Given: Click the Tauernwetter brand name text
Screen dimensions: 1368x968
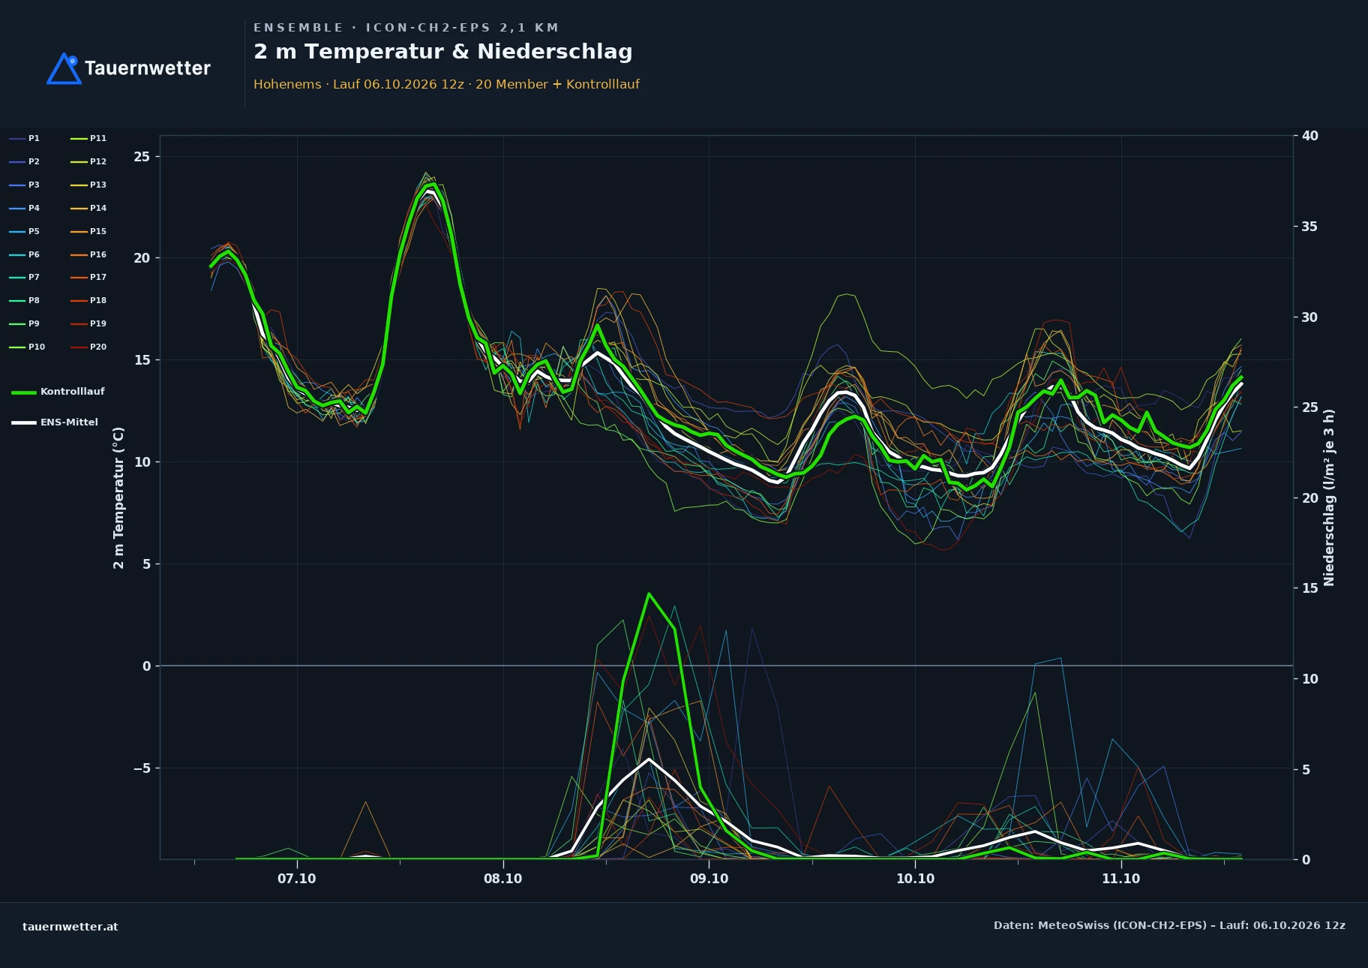Looking at the screenshot, I should click(x=147, y=68).
